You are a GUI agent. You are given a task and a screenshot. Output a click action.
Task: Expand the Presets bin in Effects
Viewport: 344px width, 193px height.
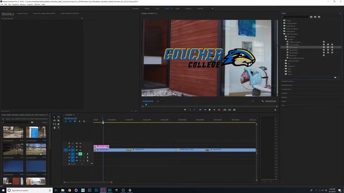(x=282, y=20)
